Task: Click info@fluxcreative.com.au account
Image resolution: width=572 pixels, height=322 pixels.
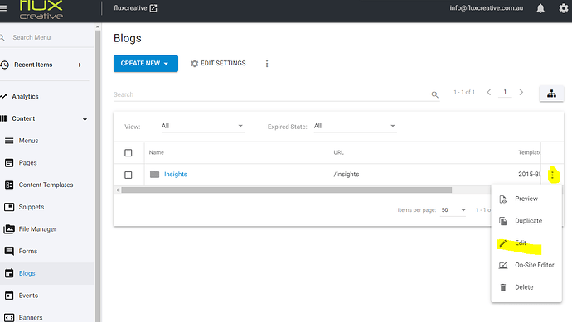Action: [487, 8]
